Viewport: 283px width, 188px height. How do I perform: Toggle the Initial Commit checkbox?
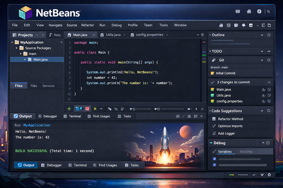pos(212,73)
